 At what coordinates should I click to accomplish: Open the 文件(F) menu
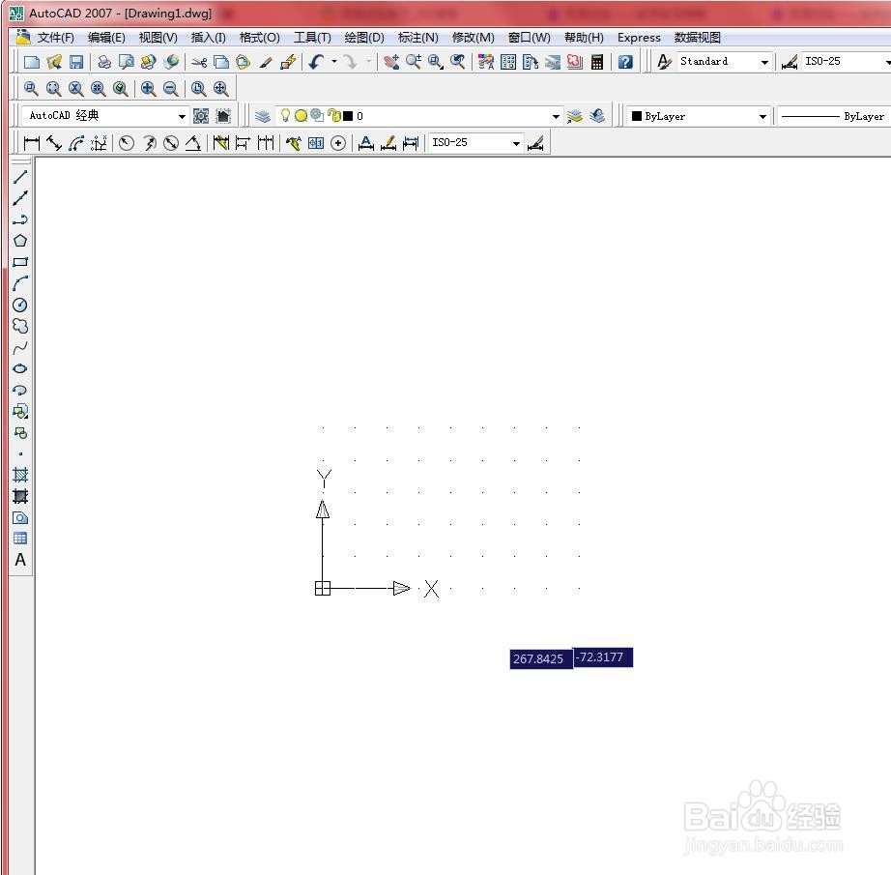pos(56,38)
